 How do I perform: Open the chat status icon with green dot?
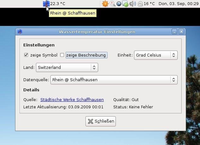125,4
